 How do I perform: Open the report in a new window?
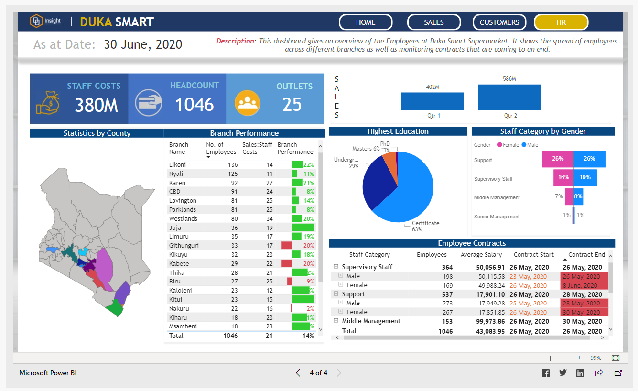tap(618, 373)
